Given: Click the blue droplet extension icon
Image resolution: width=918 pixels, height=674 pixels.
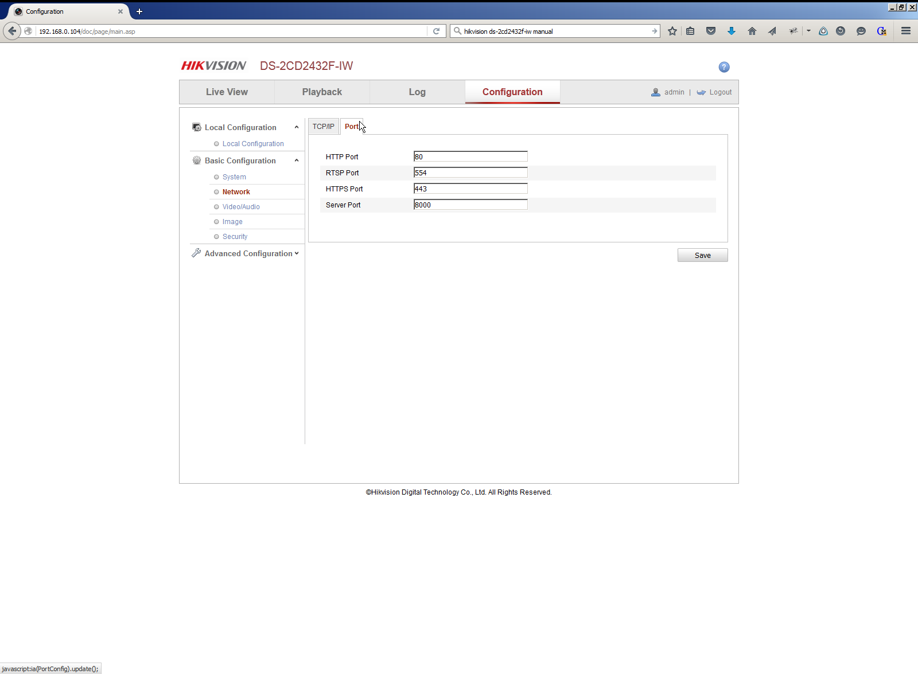Looking at the screenshot, I should click(823, 31).
